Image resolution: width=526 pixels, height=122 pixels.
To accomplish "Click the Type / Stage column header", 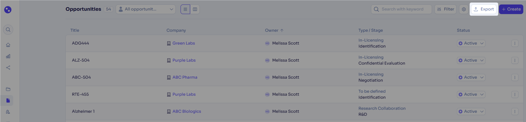I will click(x=370, y=30).
